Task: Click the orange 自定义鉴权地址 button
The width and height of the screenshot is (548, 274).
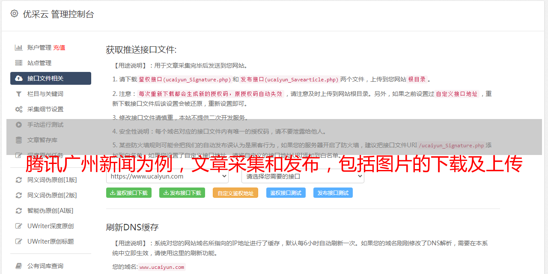Action: (x=235, y=193)
